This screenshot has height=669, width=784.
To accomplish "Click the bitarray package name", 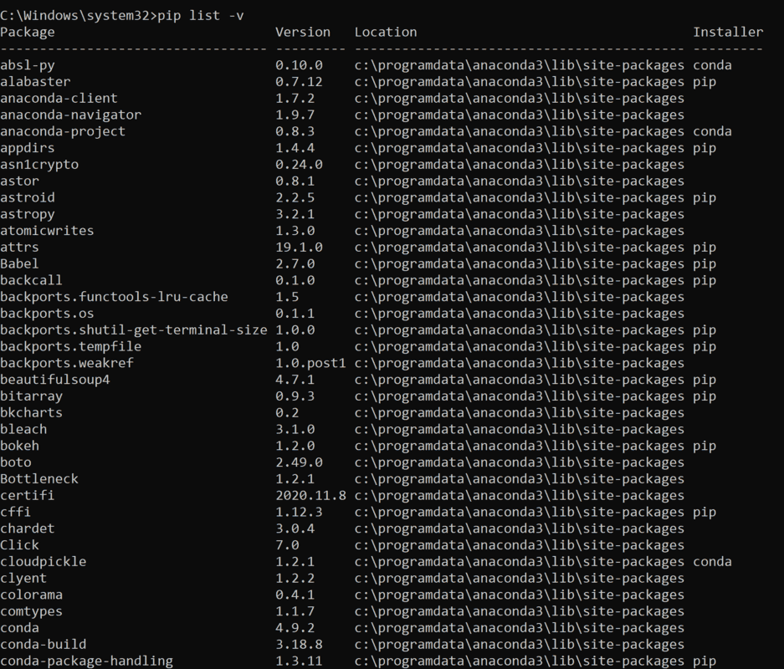I will coord(32,396).
